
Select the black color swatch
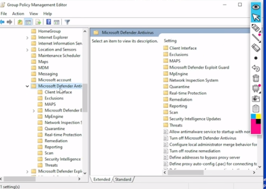coord(258,121)
